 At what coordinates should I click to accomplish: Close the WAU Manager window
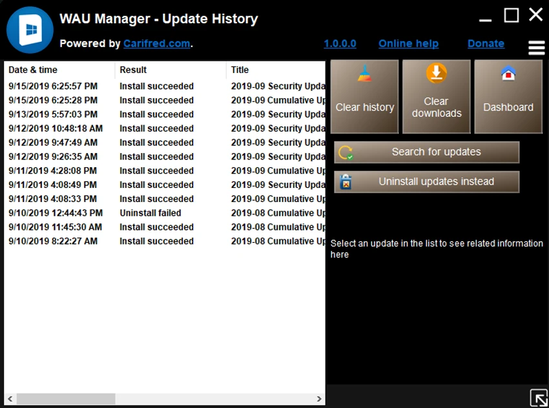coord(536,15)
